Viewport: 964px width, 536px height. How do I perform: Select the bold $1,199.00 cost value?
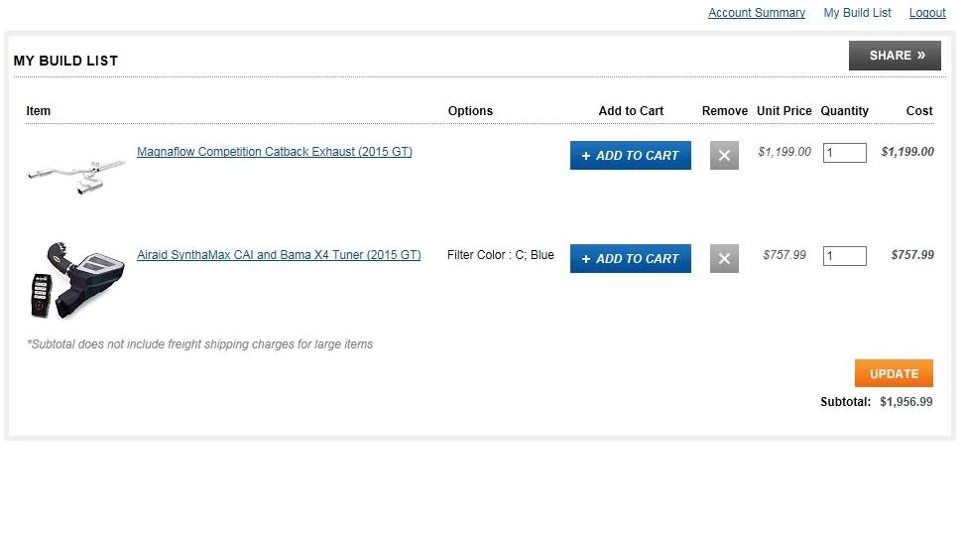point(907,152)
